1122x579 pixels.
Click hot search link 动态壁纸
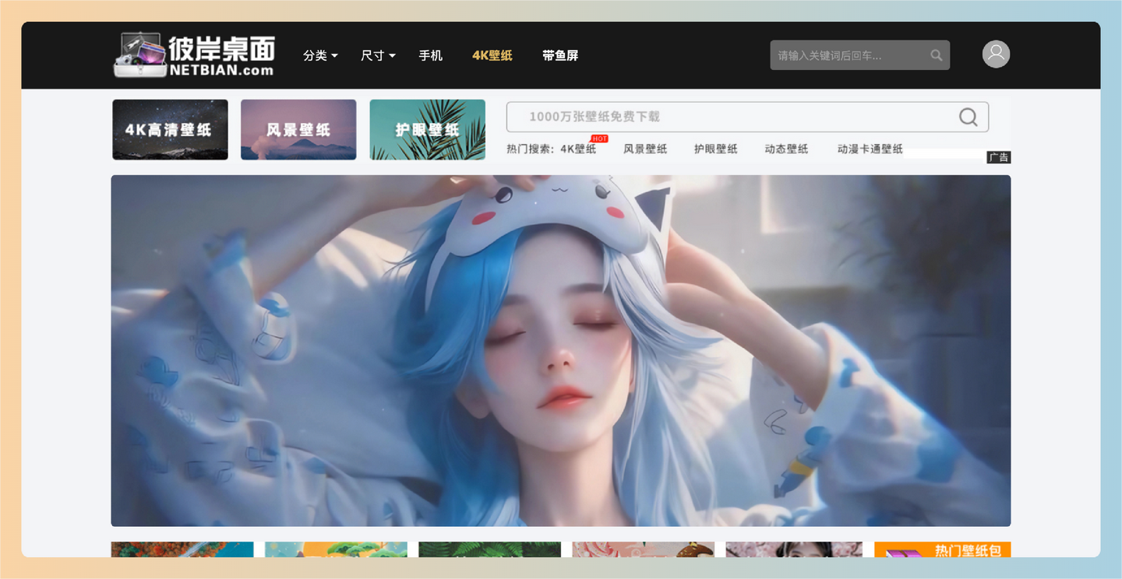(786, 149)
